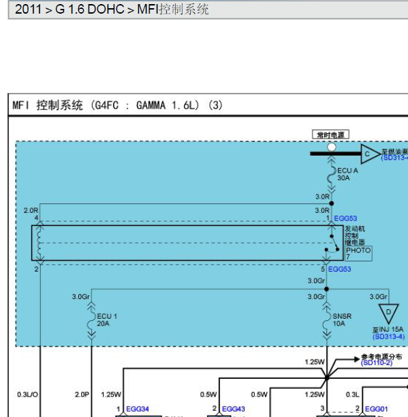Click the 常时电源 label box
The height and width of the screenshot is (417, 408).
pos(330,134)
